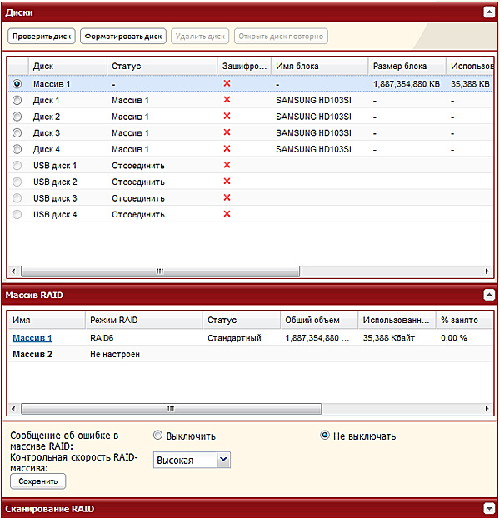Click red X encryption icon for Диск 1
The image size is (500, 518).
pyautogui.click(x=227, y=100)
